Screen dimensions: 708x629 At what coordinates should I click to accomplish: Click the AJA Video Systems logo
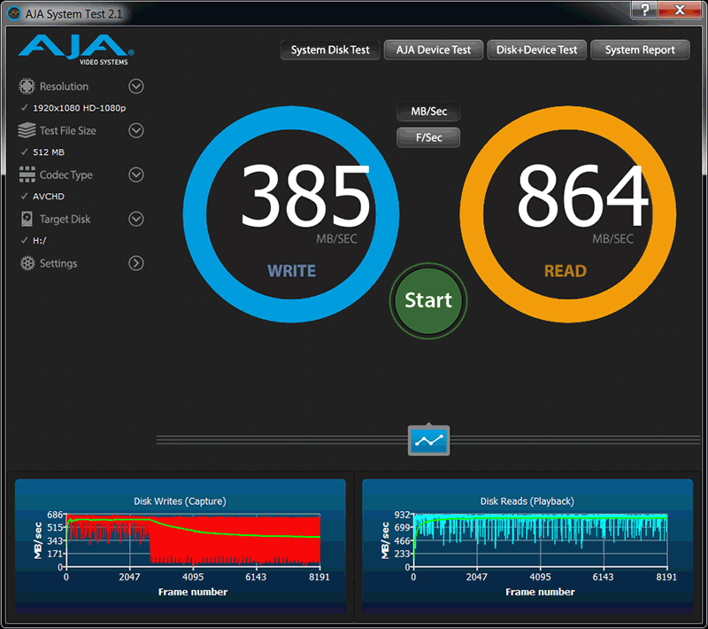76,50
